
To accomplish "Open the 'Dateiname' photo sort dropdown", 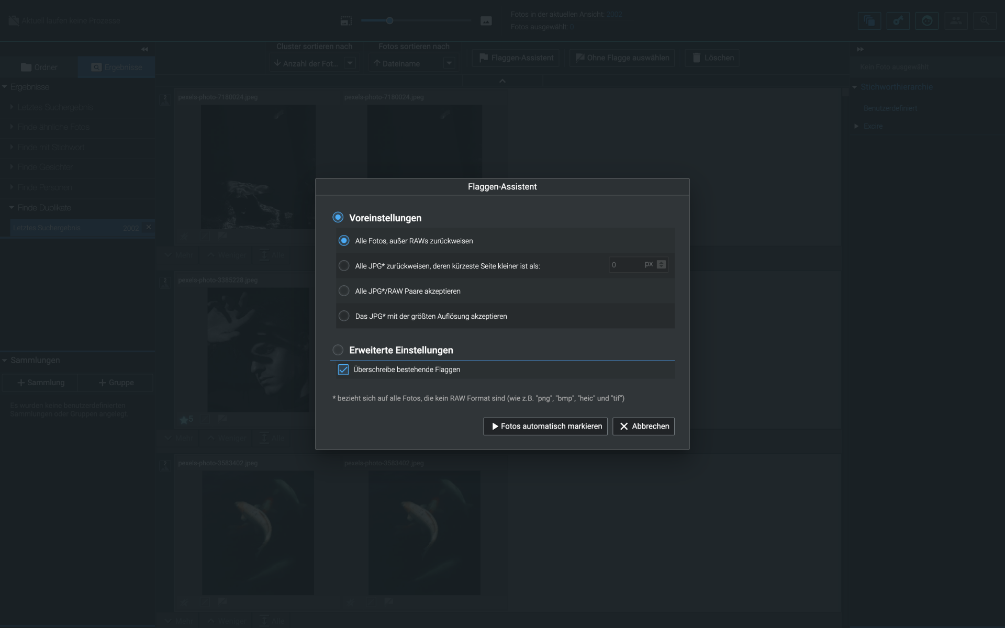I will (x=449, y=63).
